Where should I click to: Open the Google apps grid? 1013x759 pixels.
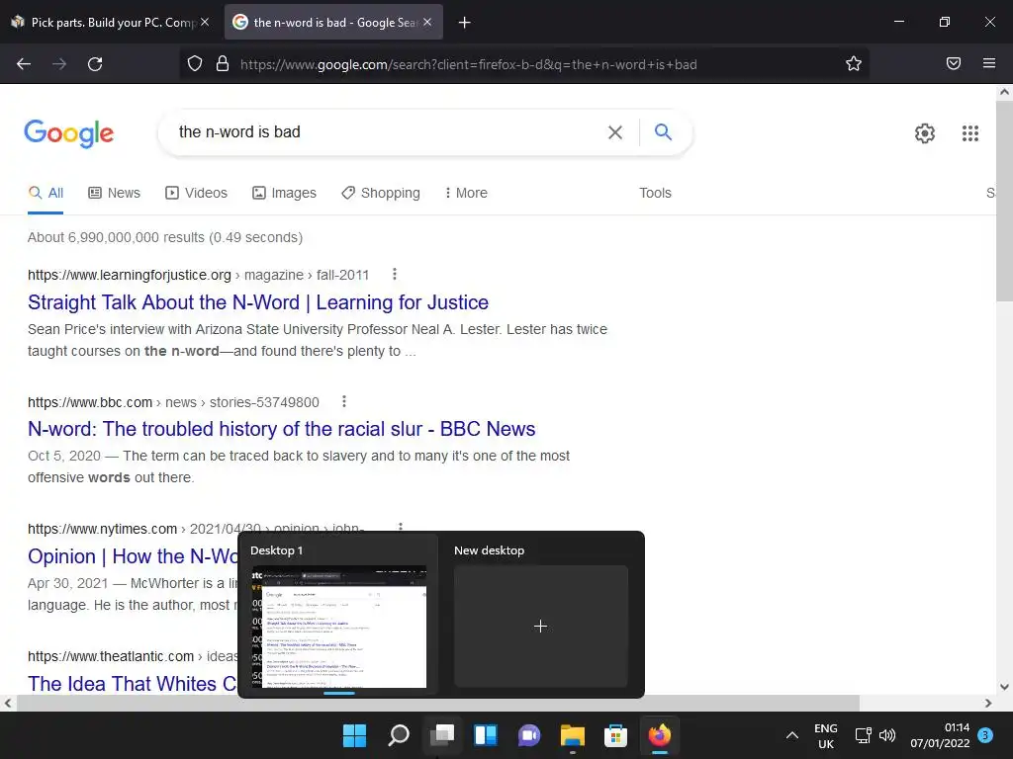click(969, 133)
